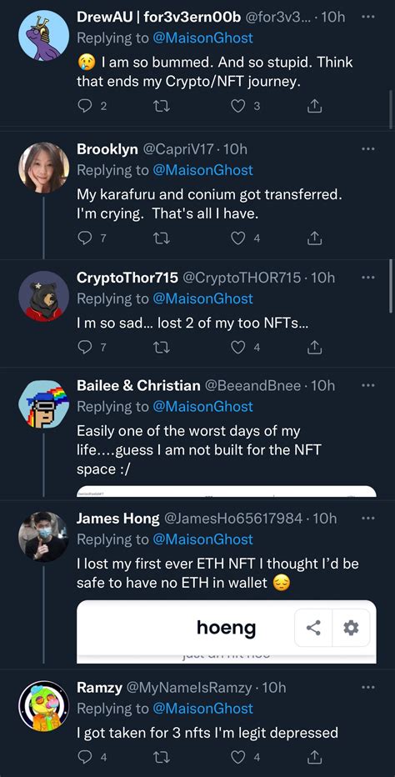Like DrewAU's tweet with heart icon
The image size is (395, 777).
(238, 106)
